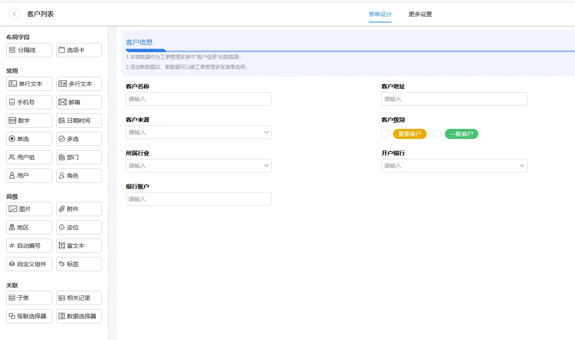Click the blue progress bar under 客户信息

pyautogui.click(x=146, y=49)
